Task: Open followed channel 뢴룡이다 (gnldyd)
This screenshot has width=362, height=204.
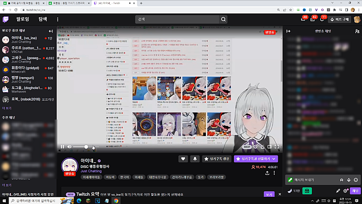Action: (x=28, y=70)
